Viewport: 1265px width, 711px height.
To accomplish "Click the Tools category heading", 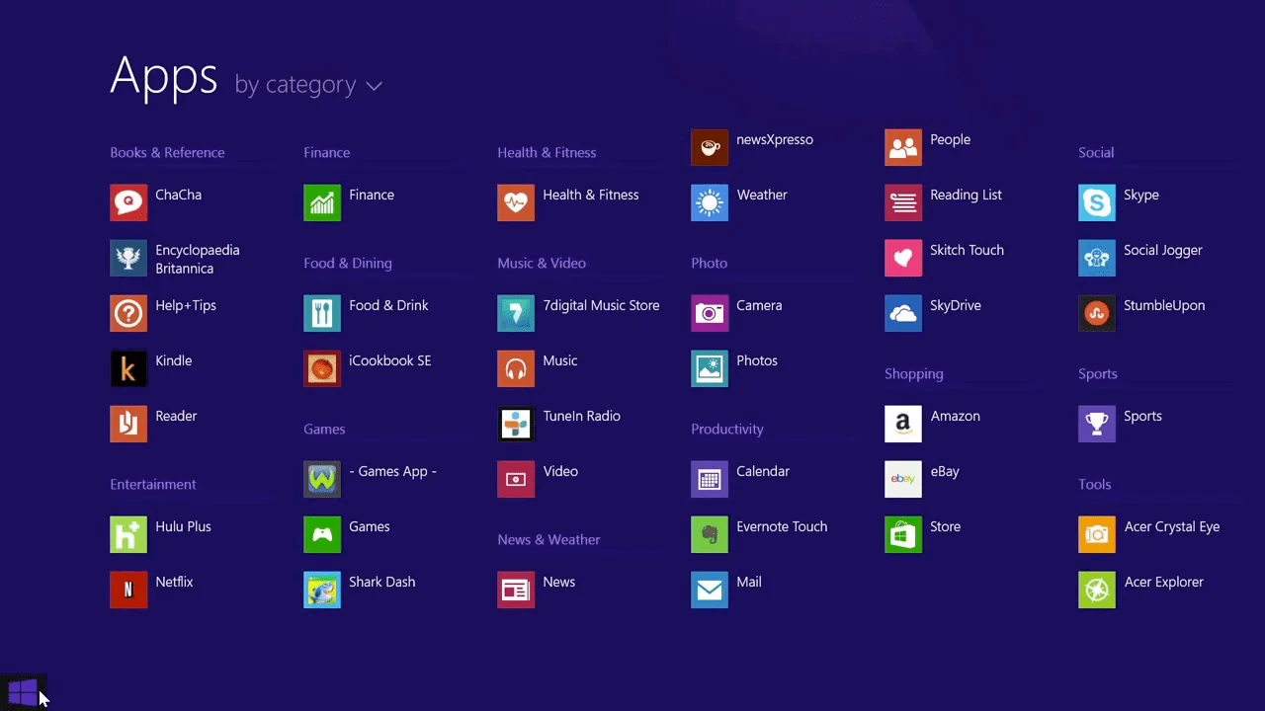I will 1094,484.
